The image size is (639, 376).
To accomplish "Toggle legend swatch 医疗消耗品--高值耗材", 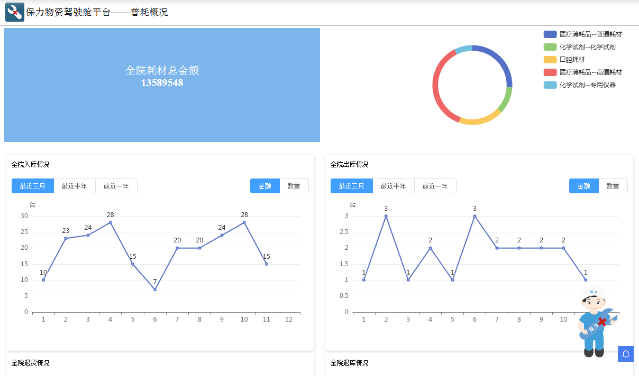I will 550,72.
